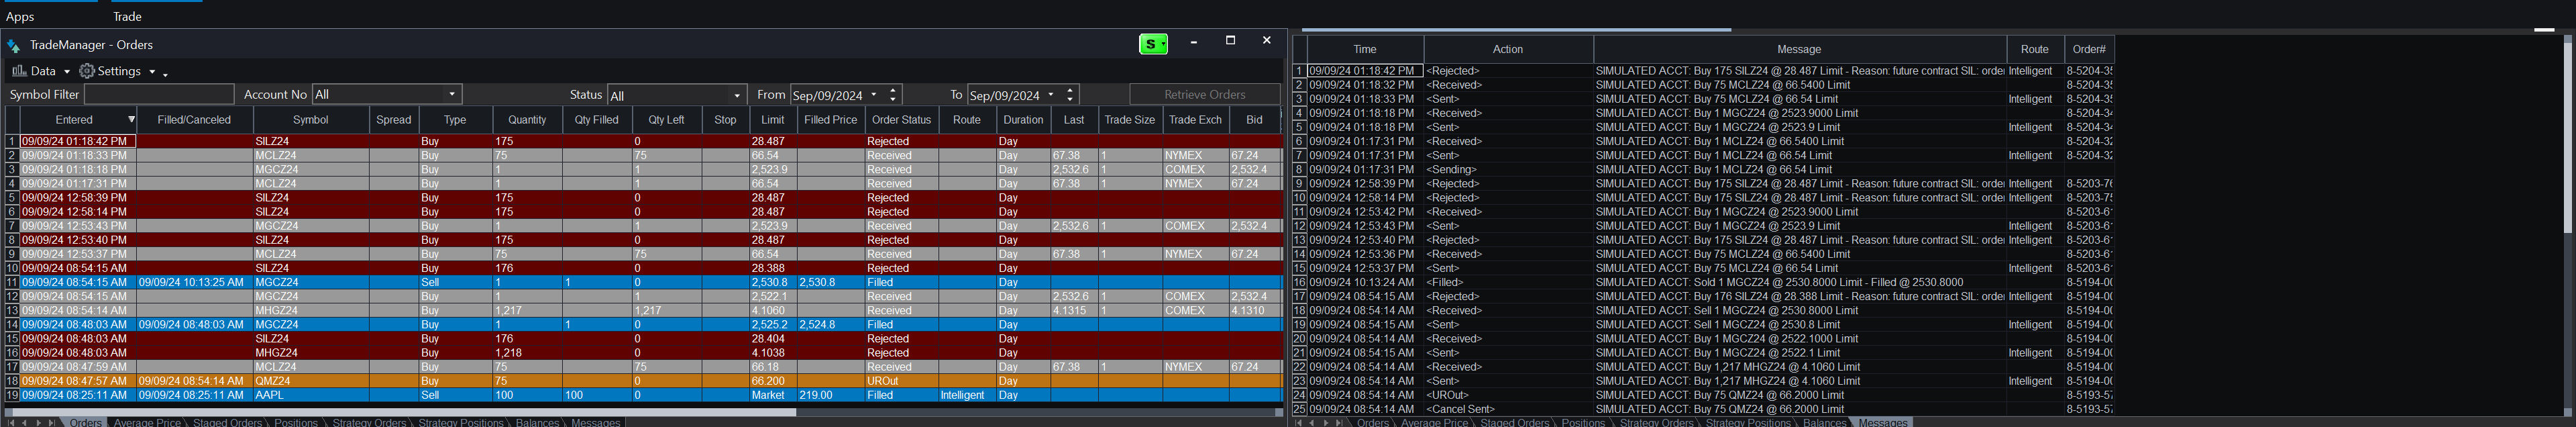The width and height of the screenshot is (2576, 427).
Task: Click the TradeManager app icon in title bar
Action: pos(13,46)
